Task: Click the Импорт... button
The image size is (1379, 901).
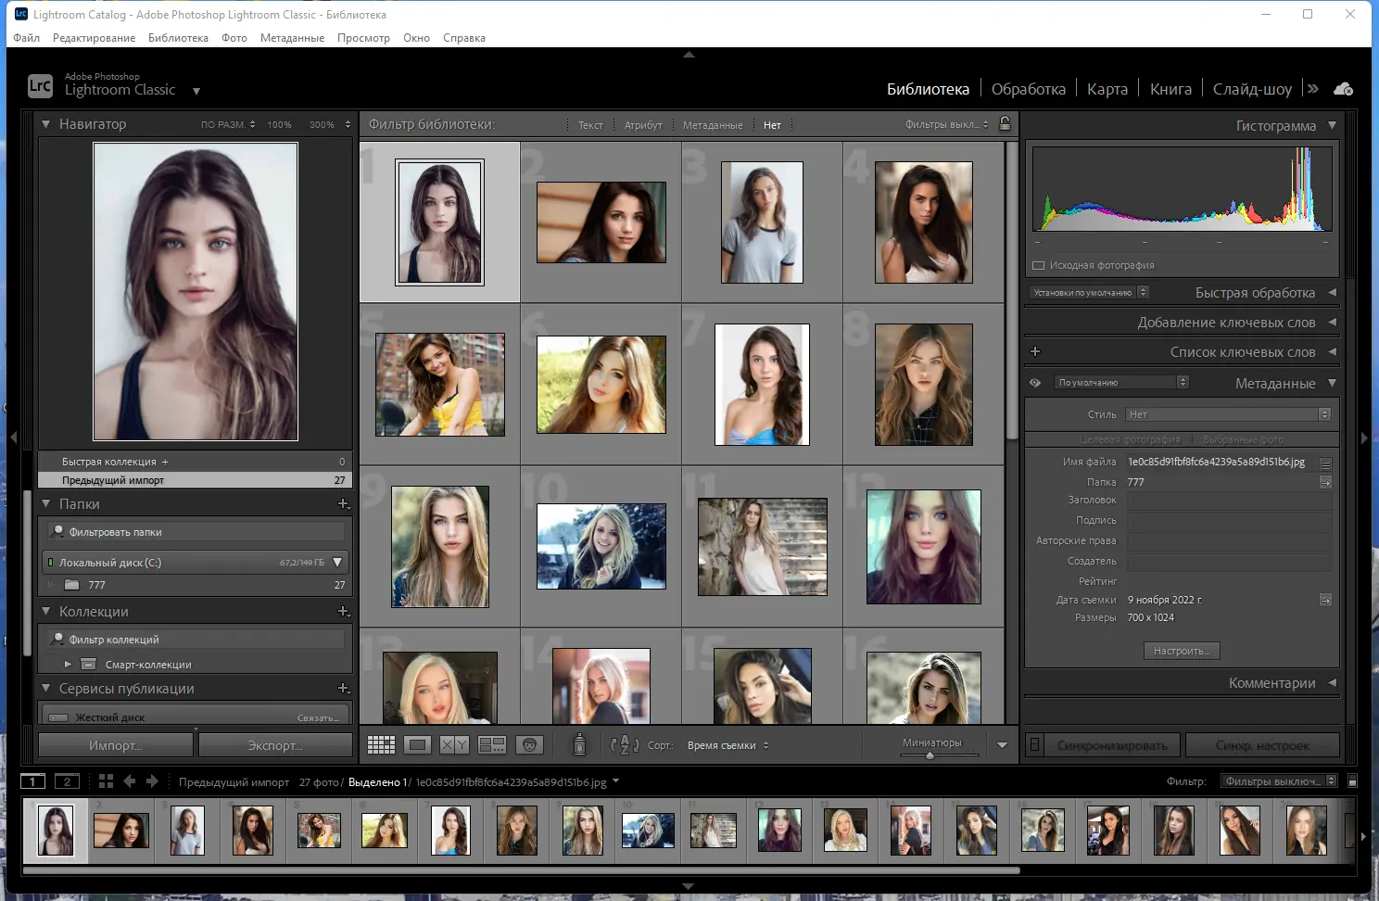Action: pos(115,746)
